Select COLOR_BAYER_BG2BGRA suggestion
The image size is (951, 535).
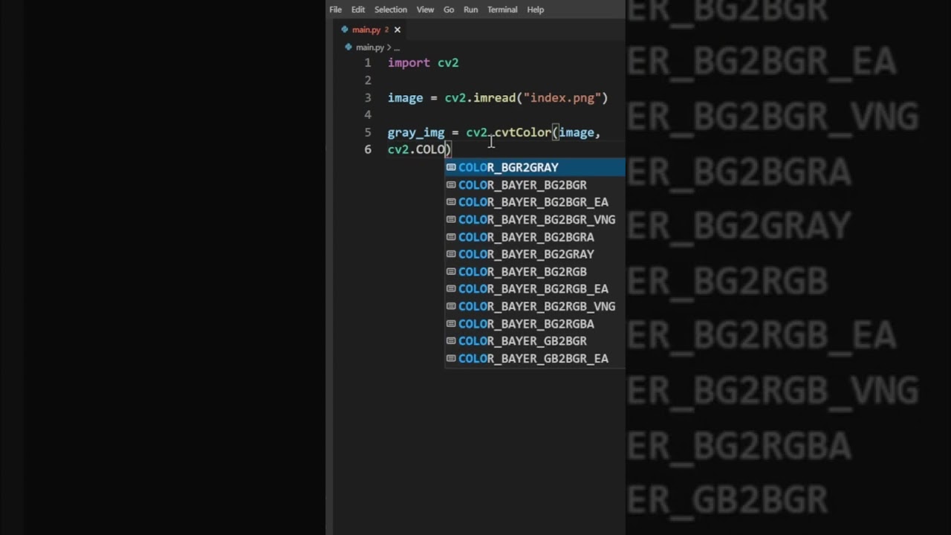pos(535,237)
